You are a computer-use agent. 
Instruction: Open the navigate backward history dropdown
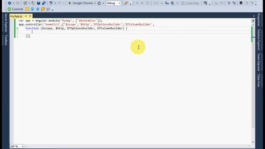coord(13,3)
